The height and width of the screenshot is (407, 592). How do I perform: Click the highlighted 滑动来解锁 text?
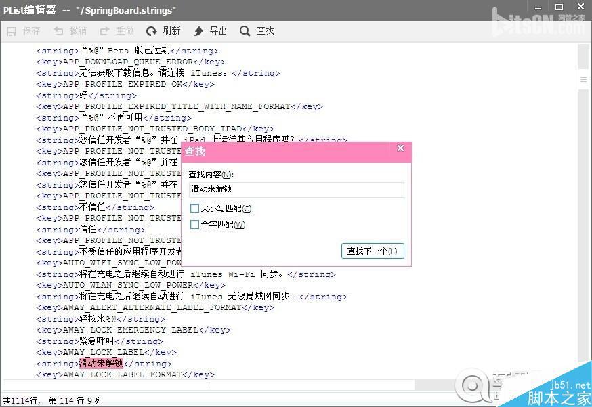(101, 363)
